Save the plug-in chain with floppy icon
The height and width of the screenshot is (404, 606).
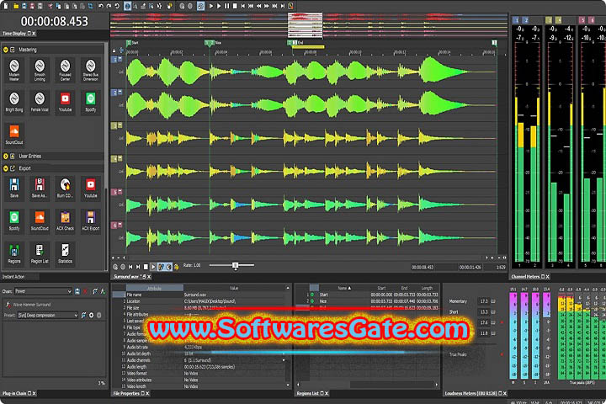(77, 291)
